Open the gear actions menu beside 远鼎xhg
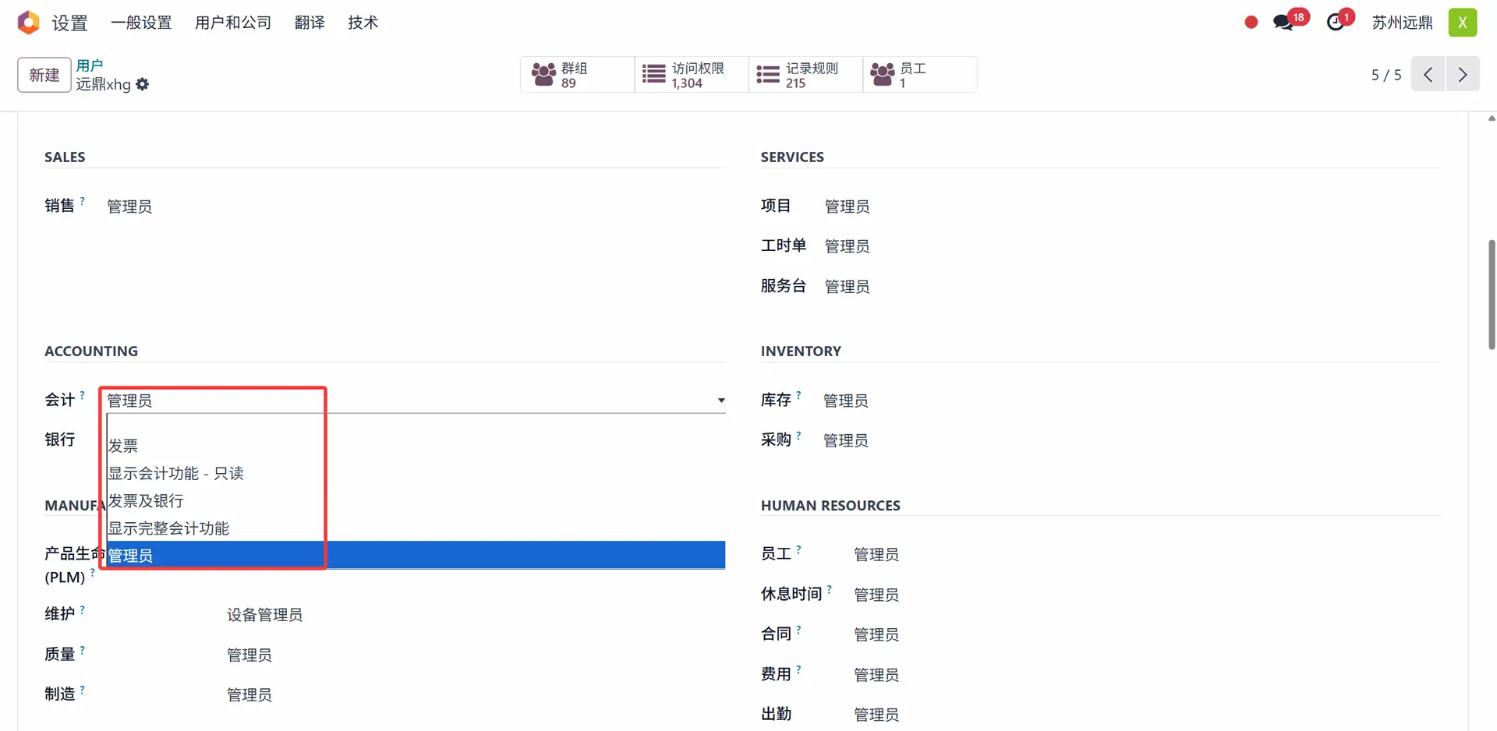This screenshot has width=1497, height=731. pos(142,84)
